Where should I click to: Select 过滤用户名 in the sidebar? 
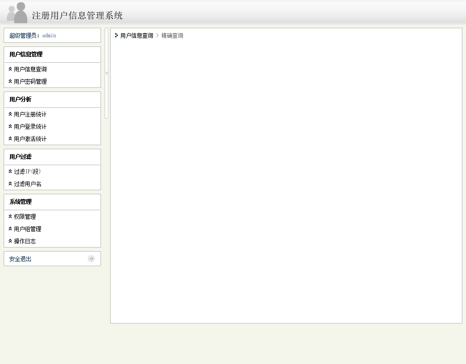(x=28, y=184)
